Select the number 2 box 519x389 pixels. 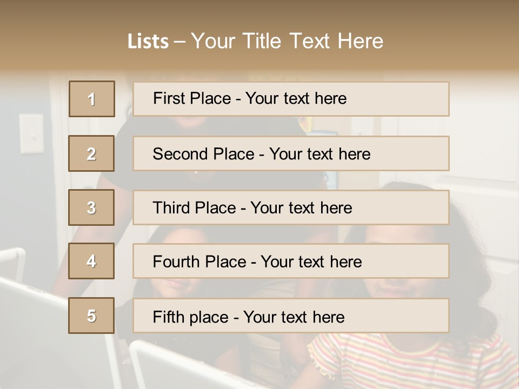91,153
